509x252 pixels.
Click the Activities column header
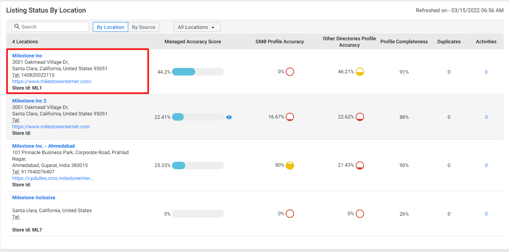tap(486, 42)
